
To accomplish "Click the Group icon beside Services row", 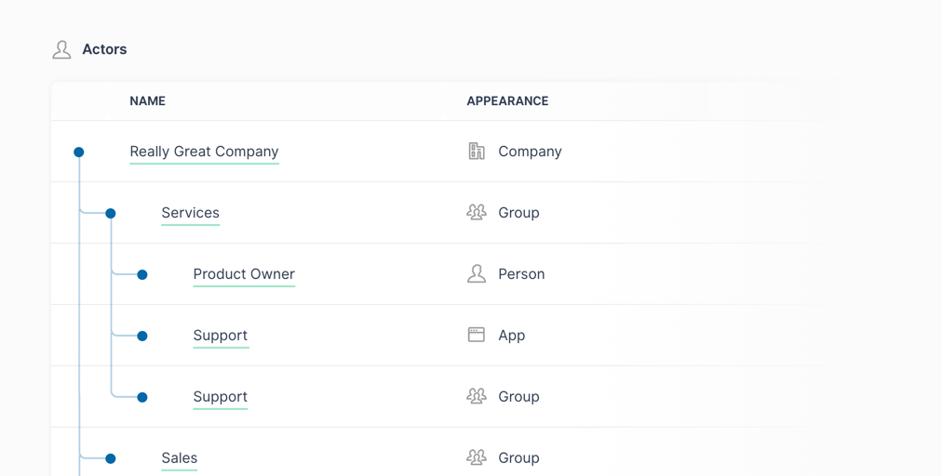I will pyautogui.click(x=477, y=213).
